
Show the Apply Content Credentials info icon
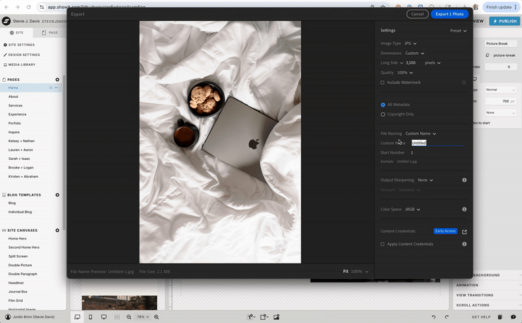tap(464, 244)
